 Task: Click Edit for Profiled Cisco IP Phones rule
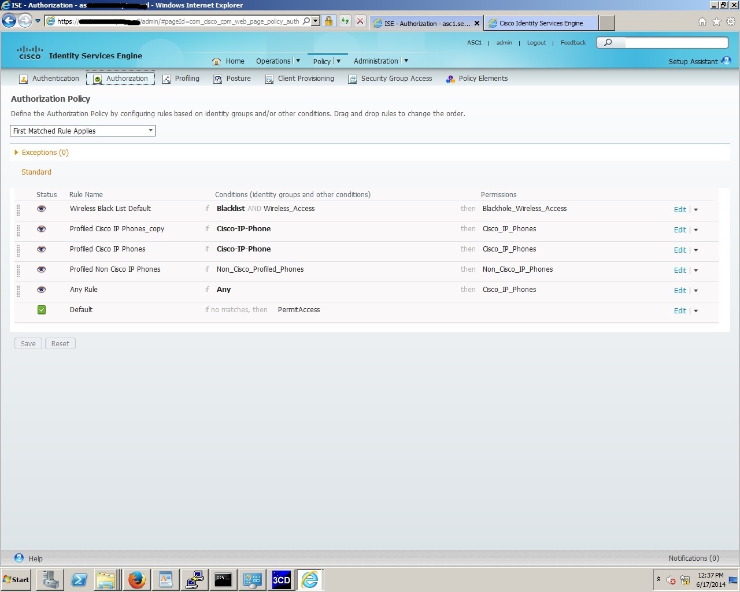[x=680, y=250]
